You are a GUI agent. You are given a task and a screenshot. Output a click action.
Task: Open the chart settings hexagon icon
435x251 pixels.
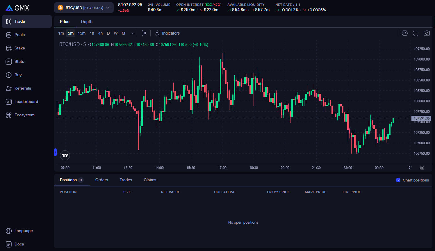click(x=404, y=33)
